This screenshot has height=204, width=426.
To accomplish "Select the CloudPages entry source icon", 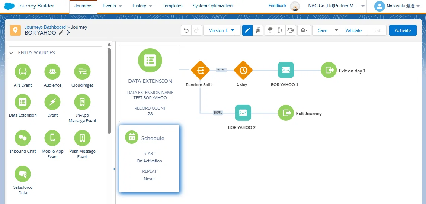I will [x=82, y=72].
